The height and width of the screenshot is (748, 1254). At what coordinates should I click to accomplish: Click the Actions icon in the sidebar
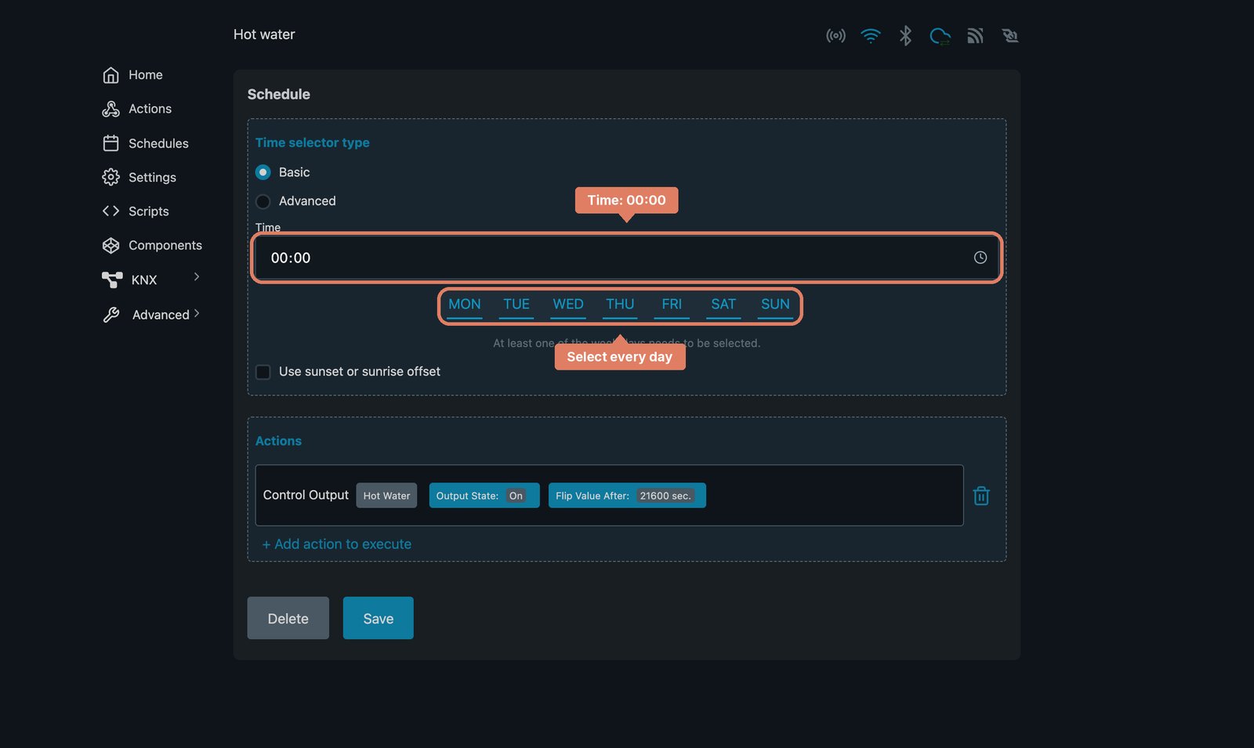click(x=111, y=109)
